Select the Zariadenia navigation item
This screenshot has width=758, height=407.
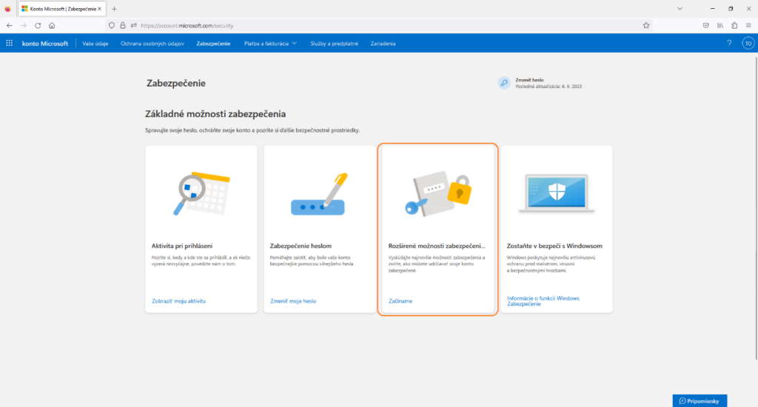[383, 44]
